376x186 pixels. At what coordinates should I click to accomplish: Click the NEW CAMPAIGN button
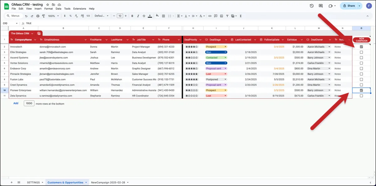(x=361, y=40)
